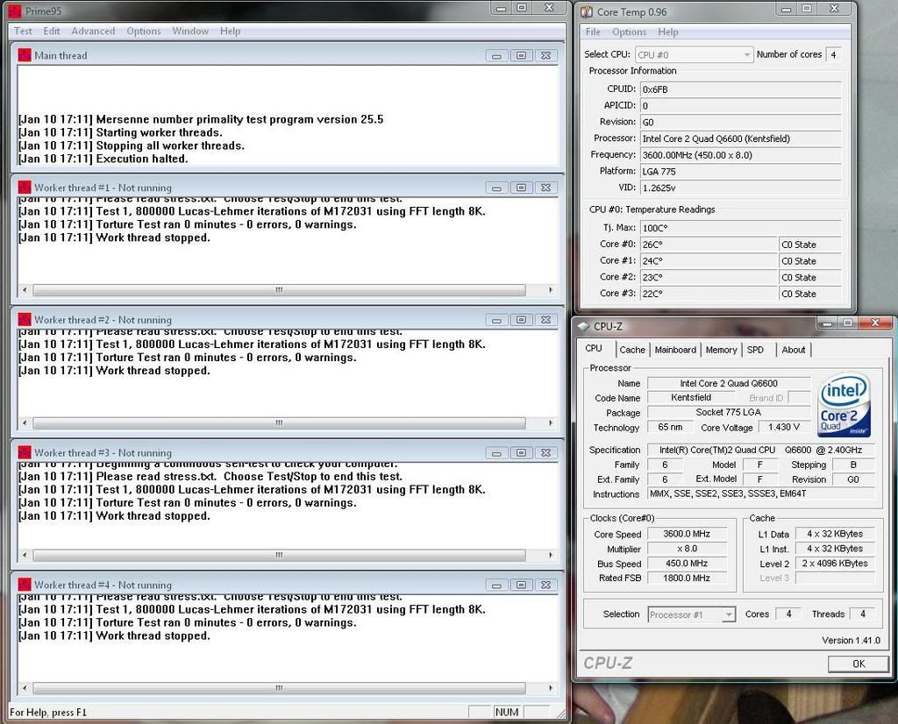Screen dimensions: 898x724
Task: Click scroll-left arrow in Worker thread #1
Action: point(25,290)
